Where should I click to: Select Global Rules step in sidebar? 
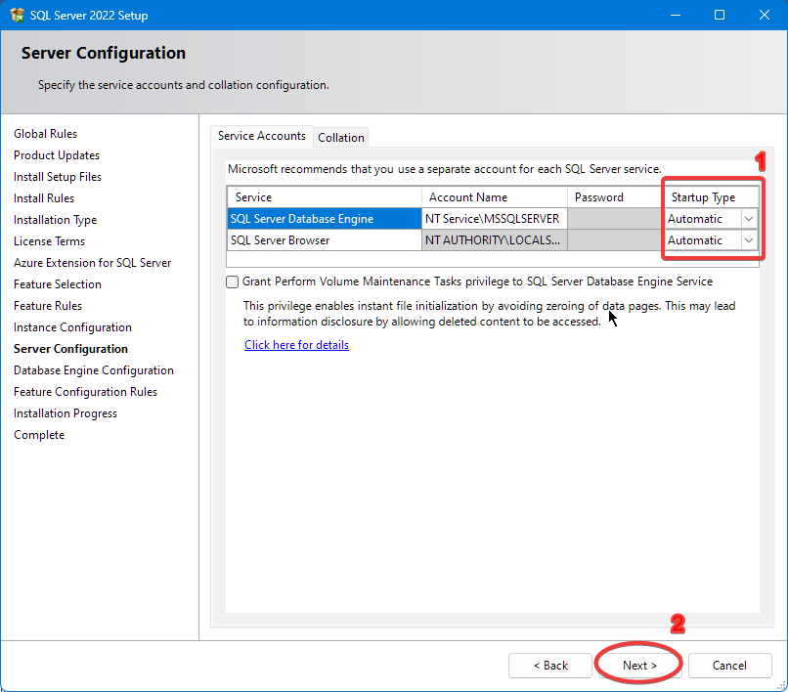pos(45,134)
